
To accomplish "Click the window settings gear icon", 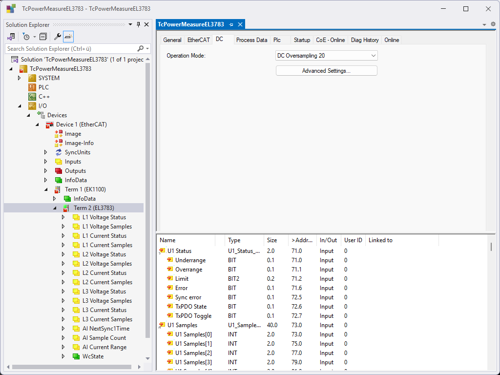I will click(x=493, y=24).
